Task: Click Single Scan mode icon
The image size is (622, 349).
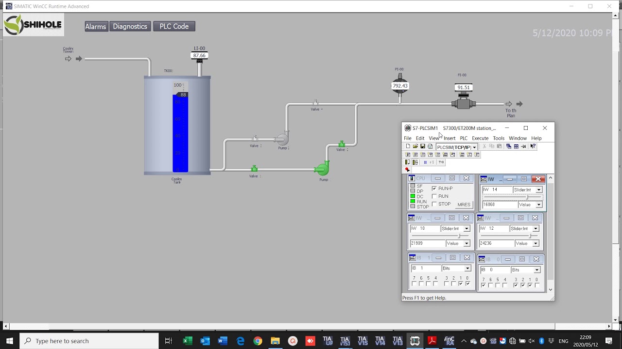Action: coord(408,162)
